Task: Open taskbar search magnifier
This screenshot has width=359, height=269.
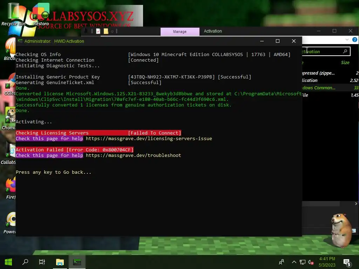Action: click(25, 262)
